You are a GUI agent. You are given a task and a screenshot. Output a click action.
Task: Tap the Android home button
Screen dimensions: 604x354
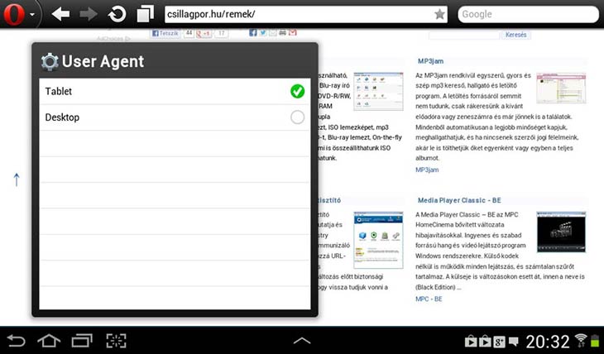(x=49, y=341)
